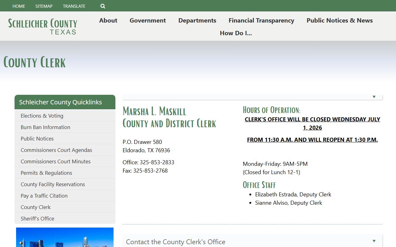Viewport: 396px width, 247px height.
Task: Click Marsha L. Maskill heading
Action: pyautogui.click(x=154, y=111)
